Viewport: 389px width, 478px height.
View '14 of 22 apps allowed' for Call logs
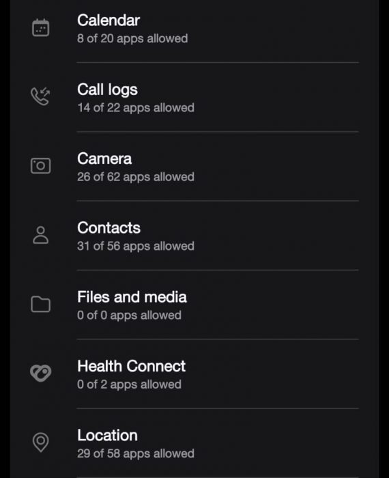click(x=136, y=108)
